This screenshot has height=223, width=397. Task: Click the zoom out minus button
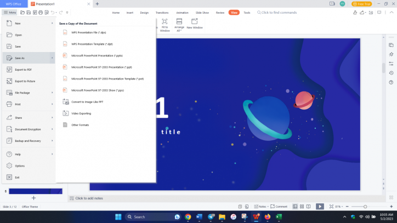pyautogui.click(x=347, y=207)
